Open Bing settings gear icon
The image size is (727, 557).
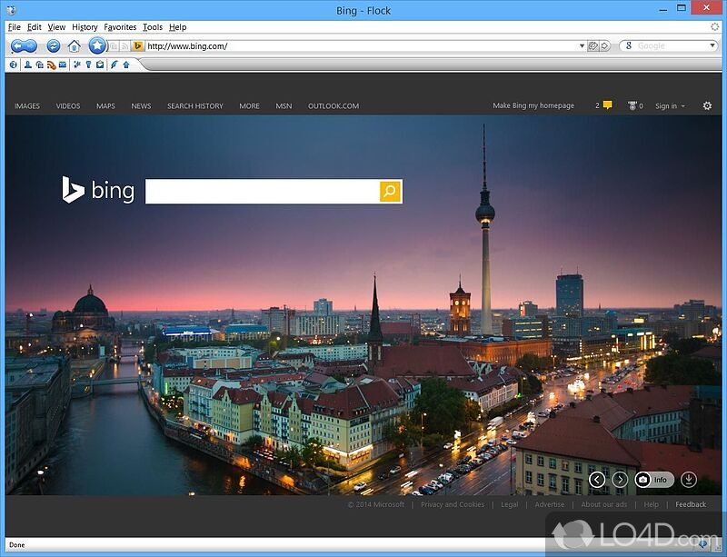pyautogui.click(x=707, y=105)
